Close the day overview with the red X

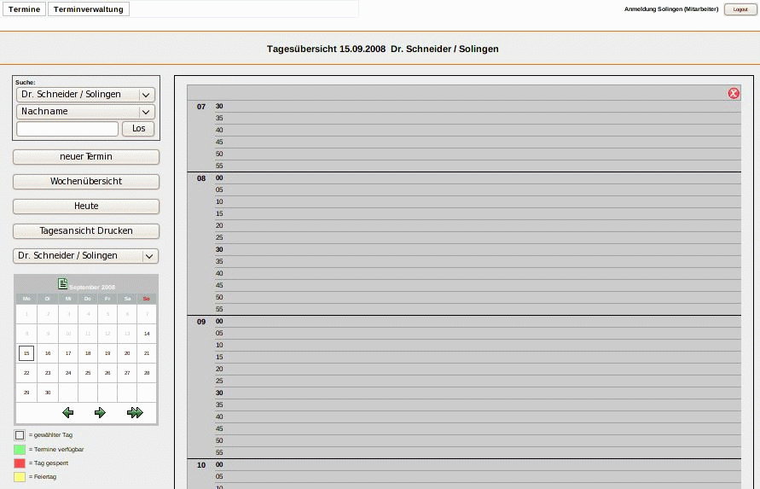[x=734, y=93]
